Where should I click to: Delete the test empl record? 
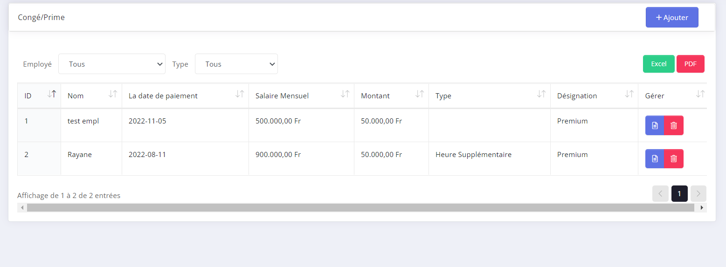tap(674, 125)
